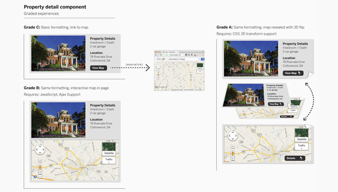Click the Pegman icon on Grade A map
This screenshot has width=338, height=192.
(x=233, y=153)
